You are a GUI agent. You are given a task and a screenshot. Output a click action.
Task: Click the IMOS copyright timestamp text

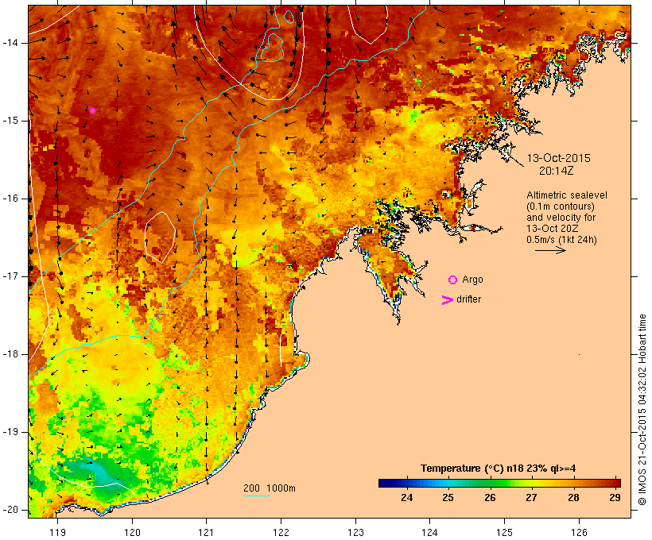pos(642,410)
